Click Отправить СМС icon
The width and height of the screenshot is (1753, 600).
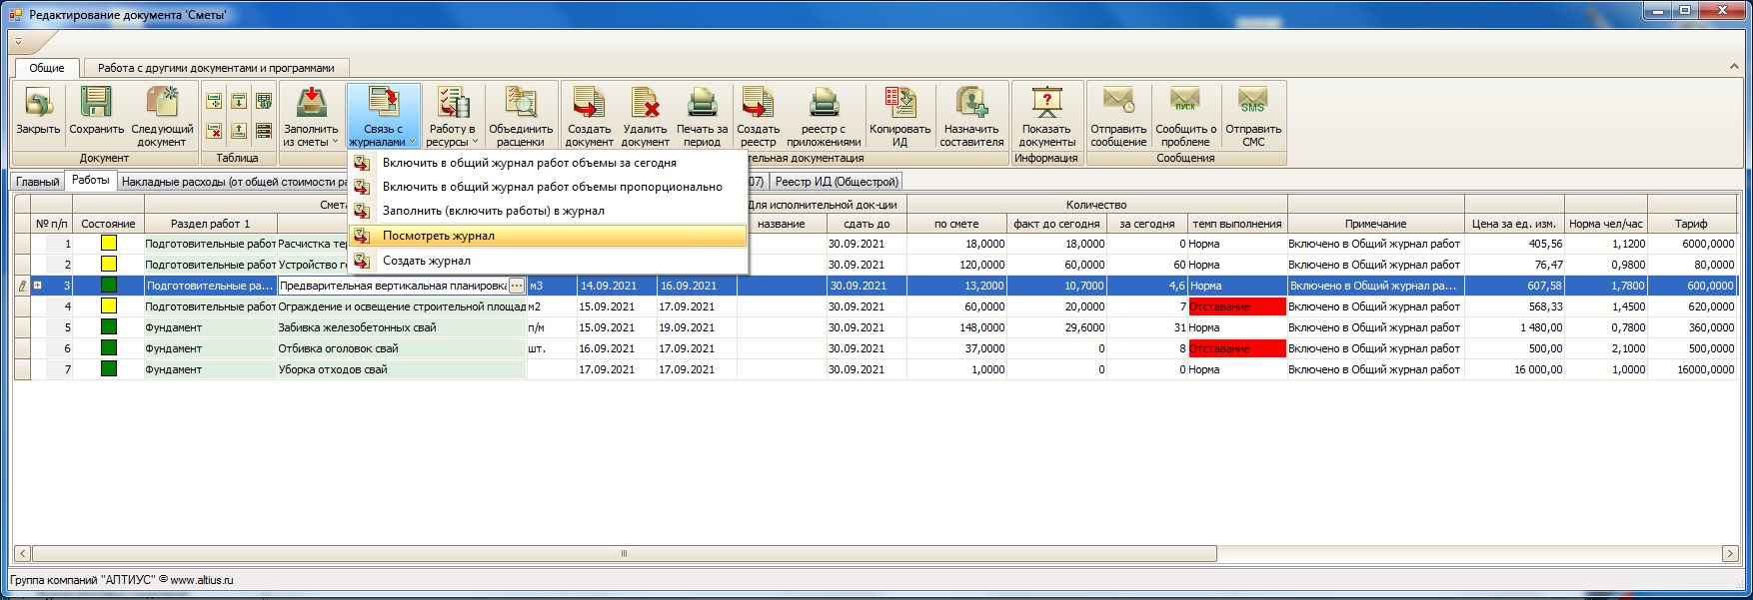pyautogui.click(x=1253, y=104)
